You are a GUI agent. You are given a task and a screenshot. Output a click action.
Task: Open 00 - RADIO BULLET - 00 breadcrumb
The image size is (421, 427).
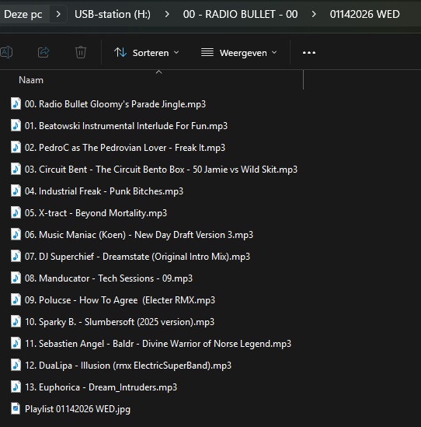click(x=241, y=14)
